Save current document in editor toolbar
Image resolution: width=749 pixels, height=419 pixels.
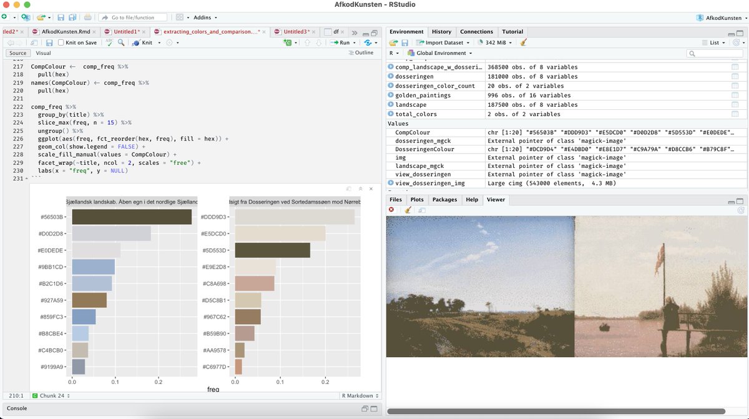49,42
